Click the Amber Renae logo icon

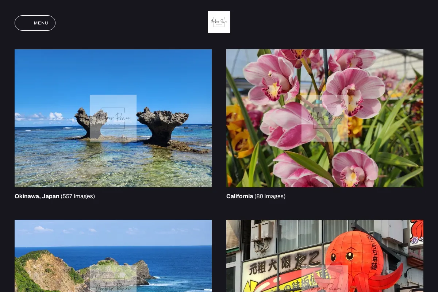(219, 22)
